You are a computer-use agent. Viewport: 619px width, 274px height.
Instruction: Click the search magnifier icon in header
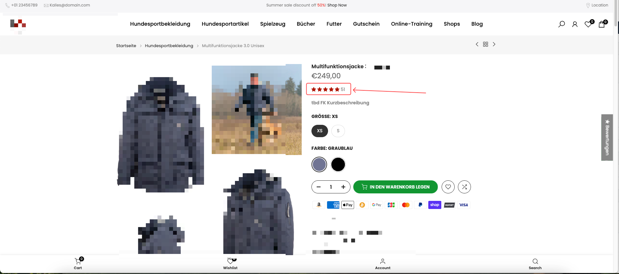click(561, 24)
